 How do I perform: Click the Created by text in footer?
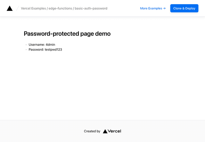click(92, 131)
